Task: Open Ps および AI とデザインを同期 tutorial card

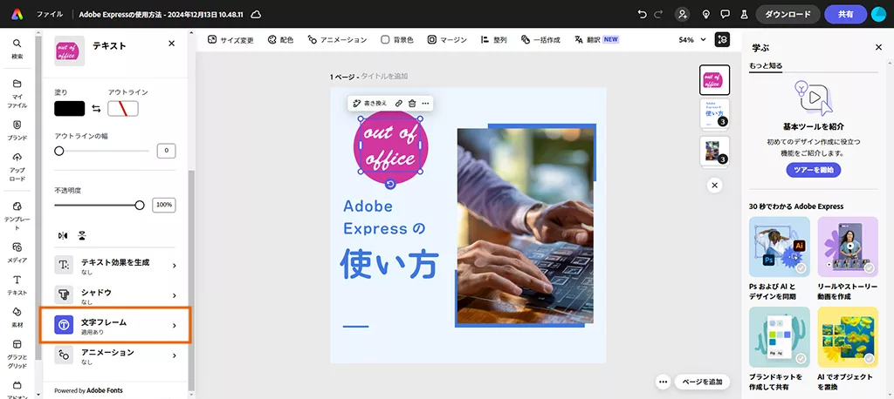Action: point(780,259)
